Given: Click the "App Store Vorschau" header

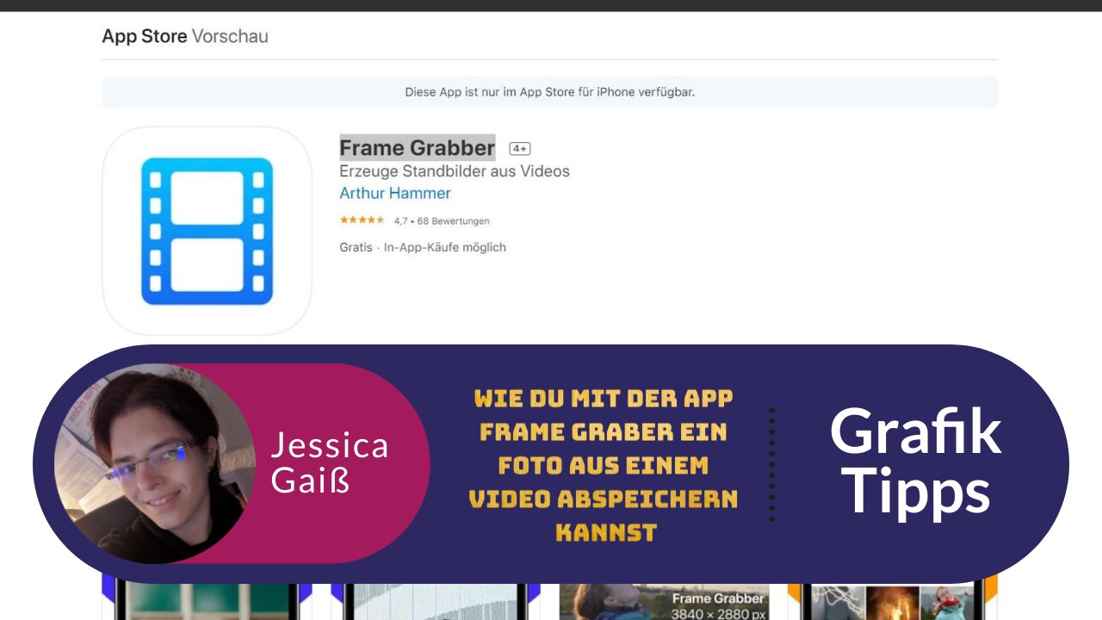Looking at the screenshot, I should [185, 36].
